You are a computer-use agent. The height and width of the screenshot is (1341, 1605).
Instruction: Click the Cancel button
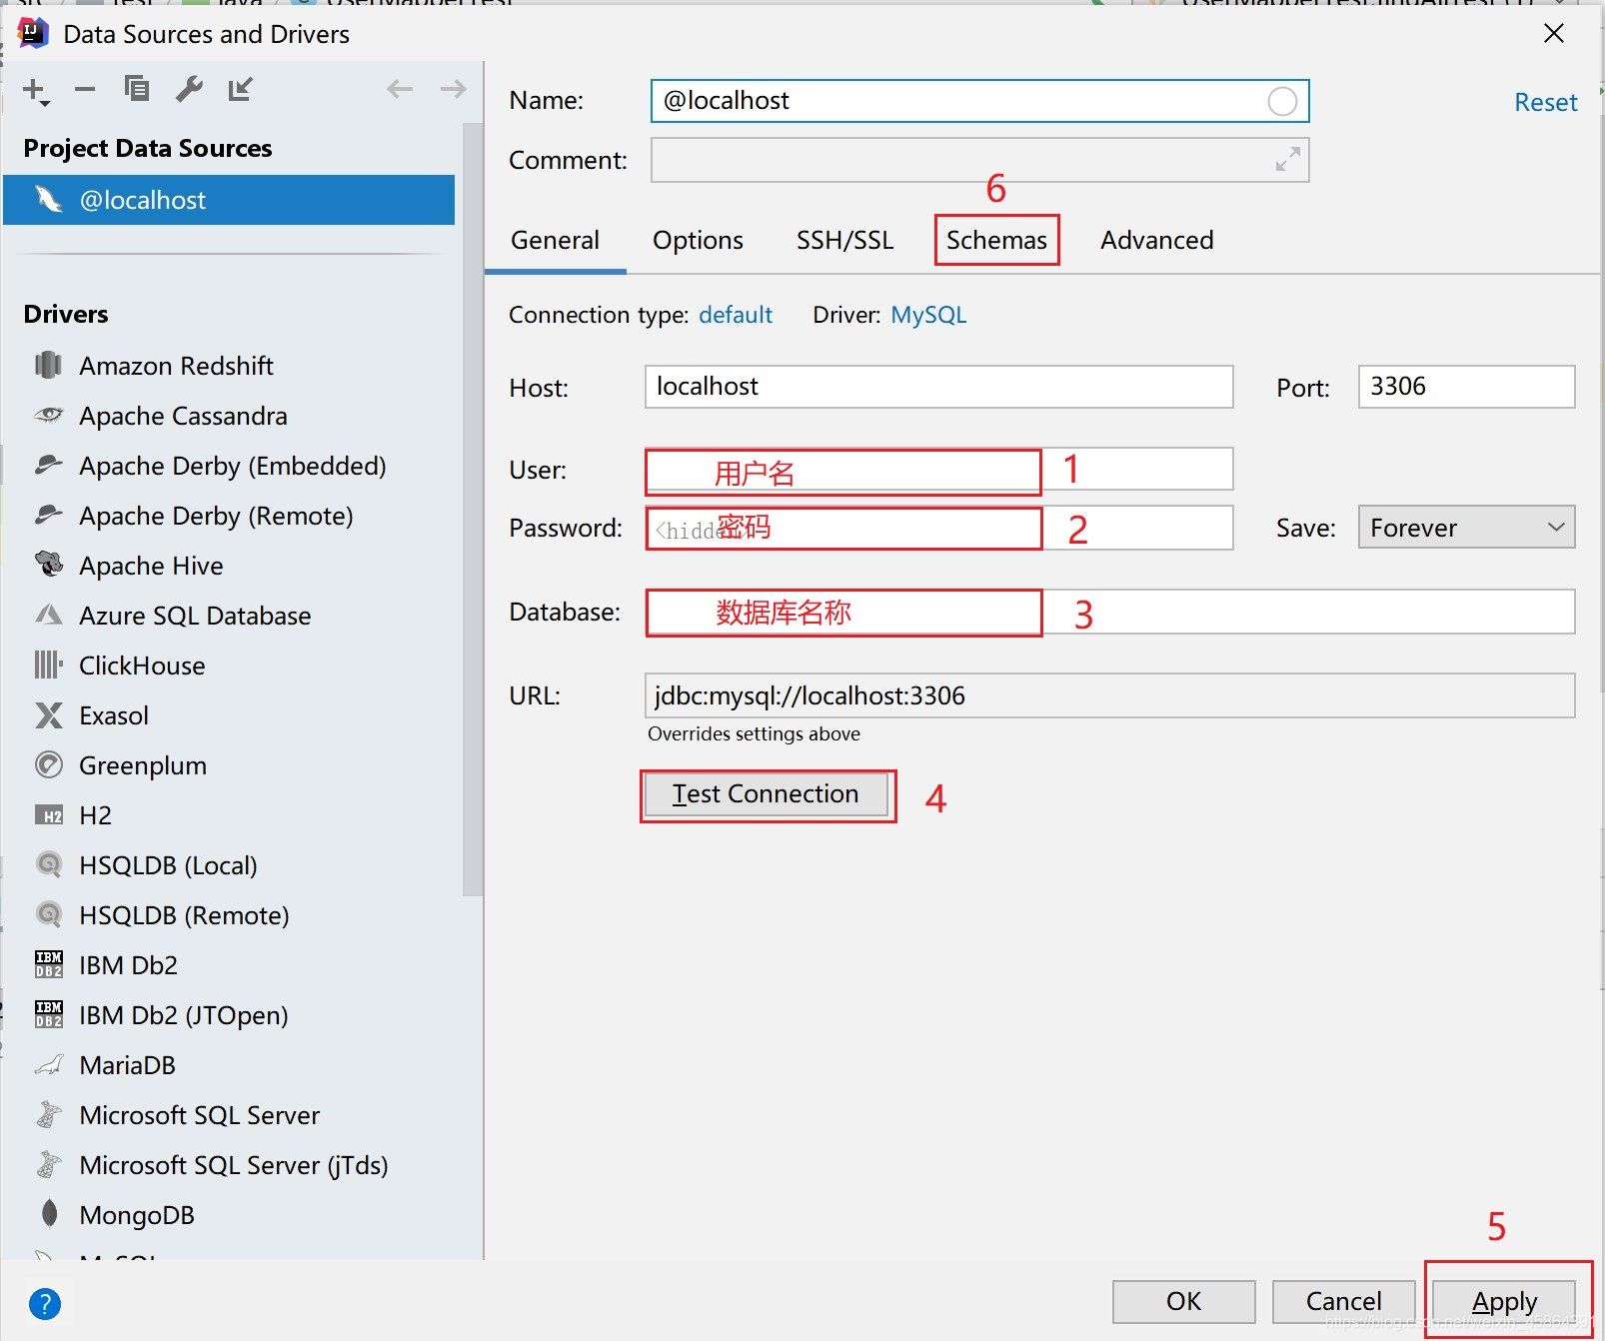coord(1343,1301)
